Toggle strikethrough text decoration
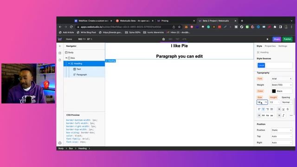The height and width of the screenshot is (167, 297). (x=288, y=109)
